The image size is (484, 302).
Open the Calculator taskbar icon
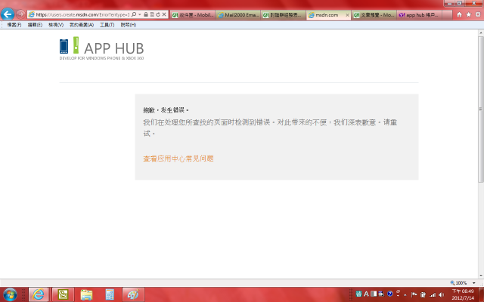110,294
